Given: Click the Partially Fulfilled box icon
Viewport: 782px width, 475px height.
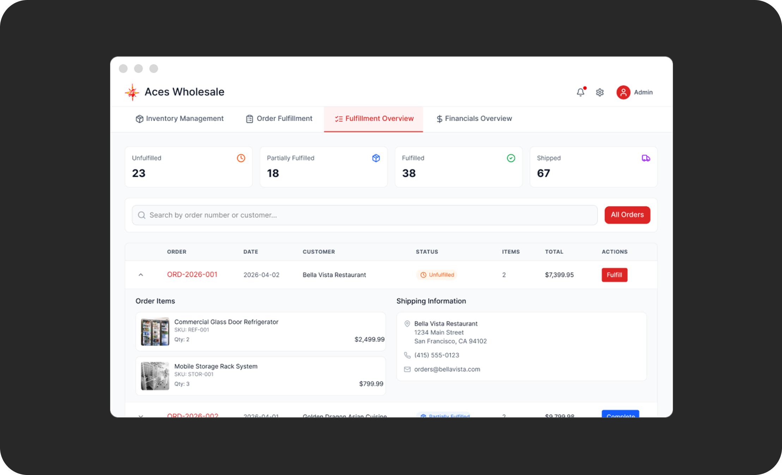Looking at the screenshot, I should [376, 158].
